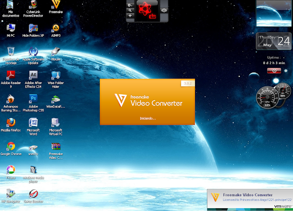Viewport: 293px width, 211px height.
Task: Open the Papelera de reciclaje icon
Action: point(11,56)
